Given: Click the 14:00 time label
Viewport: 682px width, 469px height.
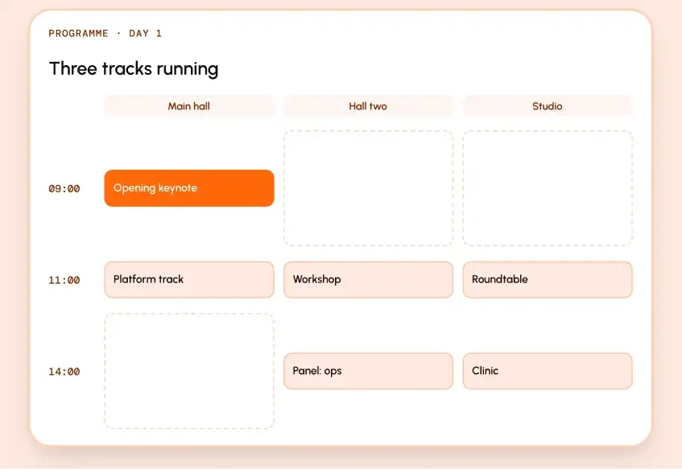Looking at the screenshot, I should [x=64, y=372].
